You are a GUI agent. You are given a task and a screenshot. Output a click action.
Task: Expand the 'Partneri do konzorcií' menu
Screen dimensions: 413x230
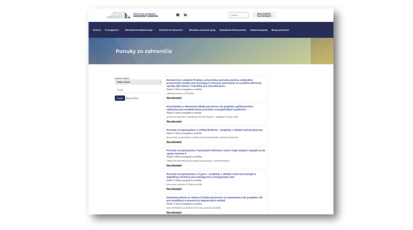tap(171, 30)
